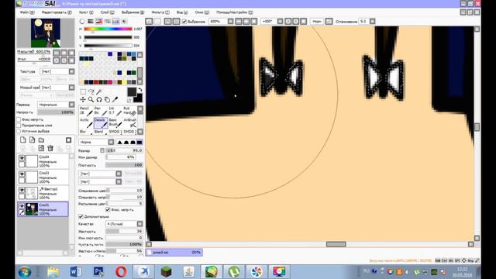Create a new linework vector layer
This screenshot has width=496, height=279.
[x=33, y=139]
